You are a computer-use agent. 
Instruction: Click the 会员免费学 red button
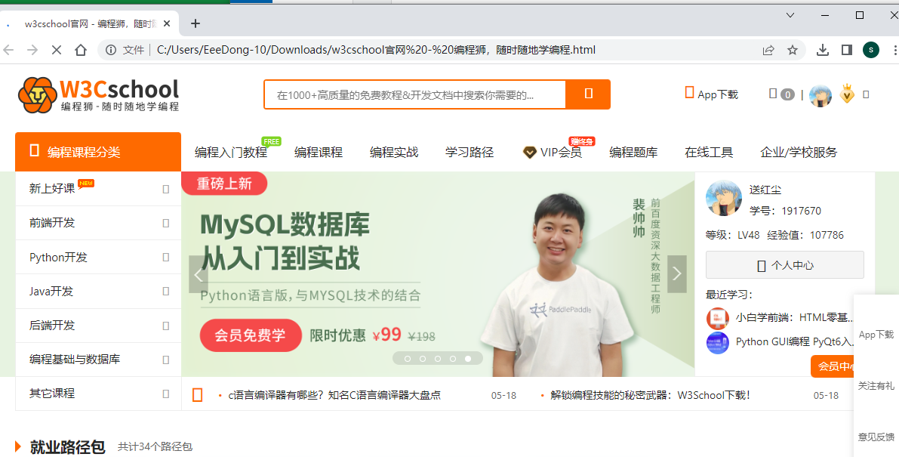(x=251, y=335)
